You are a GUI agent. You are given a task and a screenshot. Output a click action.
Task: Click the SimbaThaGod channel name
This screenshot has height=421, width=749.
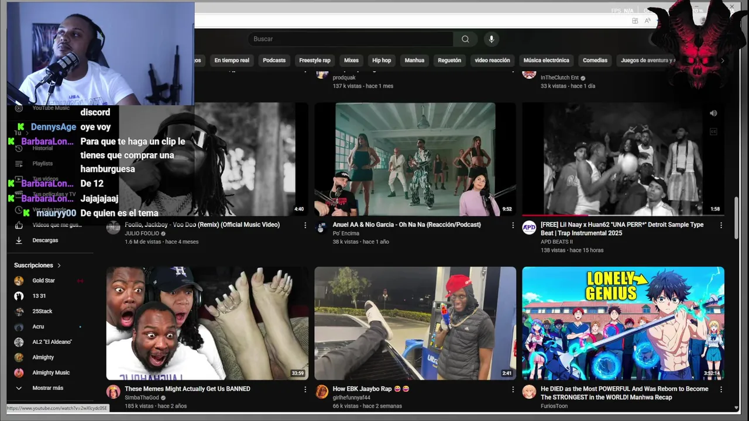coord(142,398)
